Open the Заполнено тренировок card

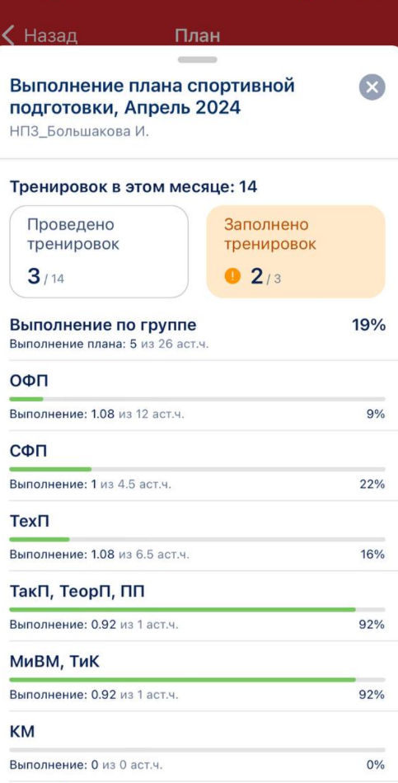[296, 251]
